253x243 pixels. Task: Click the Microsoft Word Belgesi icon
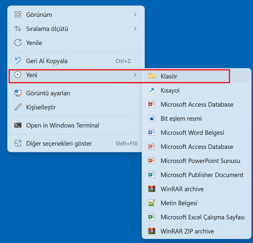(x=152, y=132)
